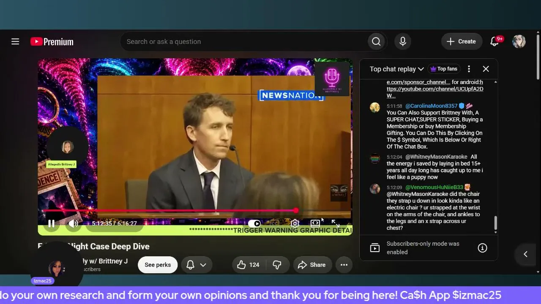Click CarolinaMoon8357's chat avatar
The image size is (541, 304).
375,107
